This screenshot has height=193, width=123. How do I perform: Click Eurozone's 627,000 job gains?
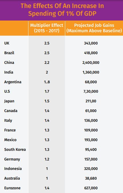click(x=91, y=188)
